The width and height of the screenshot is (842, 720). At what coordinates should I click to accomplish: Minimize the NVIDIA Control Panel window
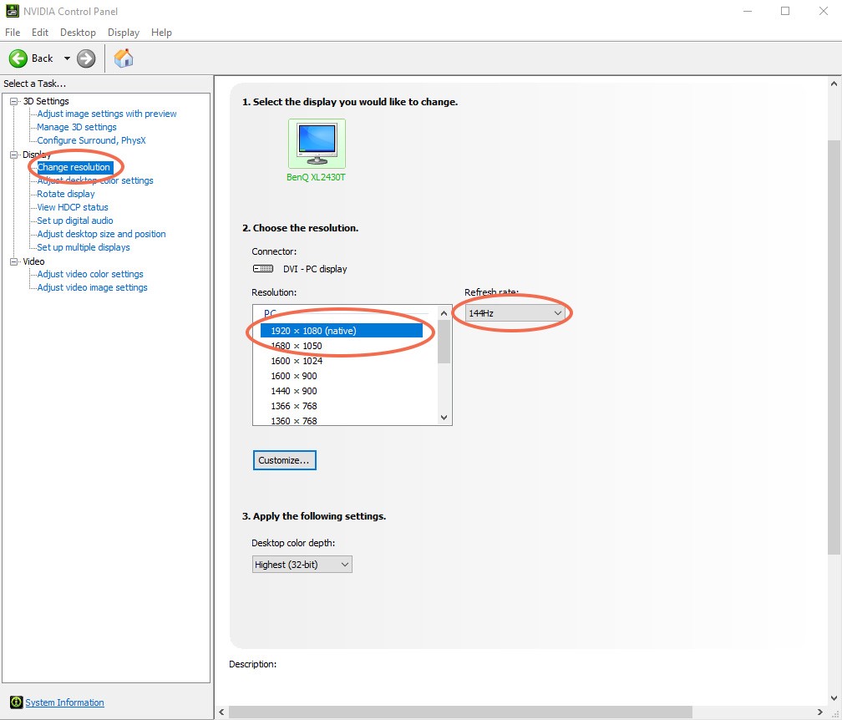coord(748,11)
